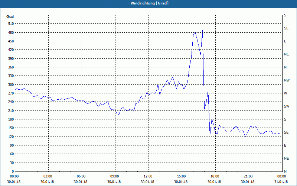Click the blue line's highest peak near 490

coord(202,30)
